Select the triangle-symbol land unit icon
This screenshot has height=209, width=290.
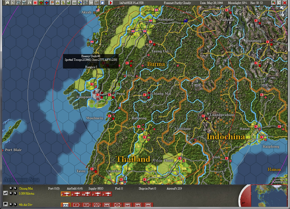click(x=97, y=205)
